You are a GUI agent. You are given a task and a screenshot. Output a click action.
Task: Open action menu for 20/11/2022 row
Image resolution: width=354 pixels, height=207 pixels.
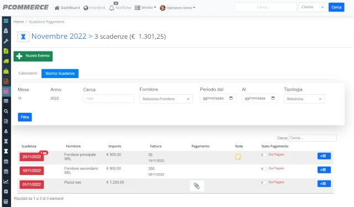tap(324, 156)
